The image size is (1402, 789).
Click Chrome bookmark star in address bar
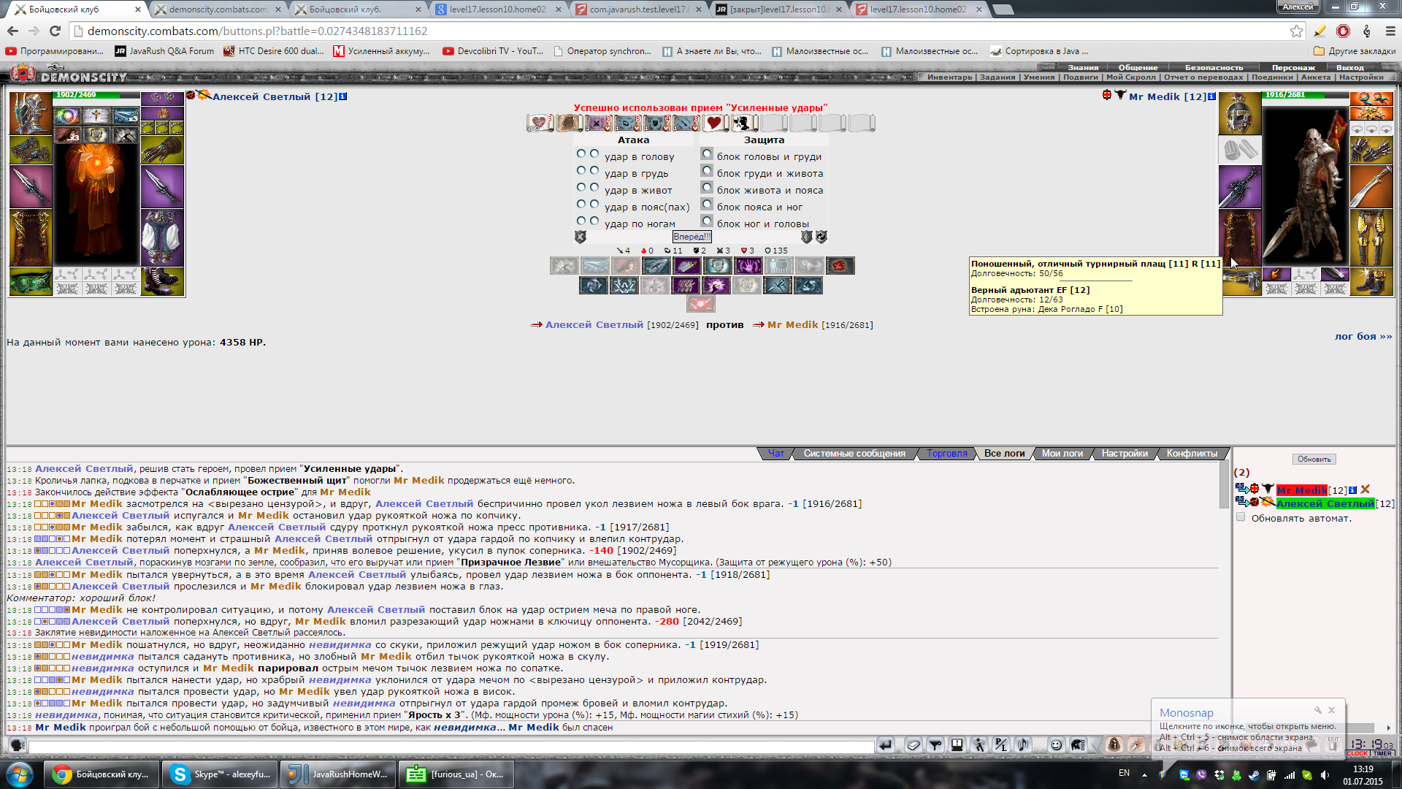pyautogui.click(x=1296, y=31)
